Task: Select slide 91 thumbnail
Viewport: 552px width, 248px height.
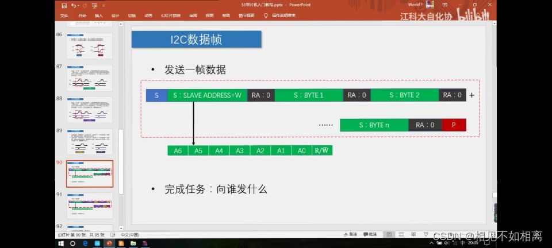Action: 90,206
